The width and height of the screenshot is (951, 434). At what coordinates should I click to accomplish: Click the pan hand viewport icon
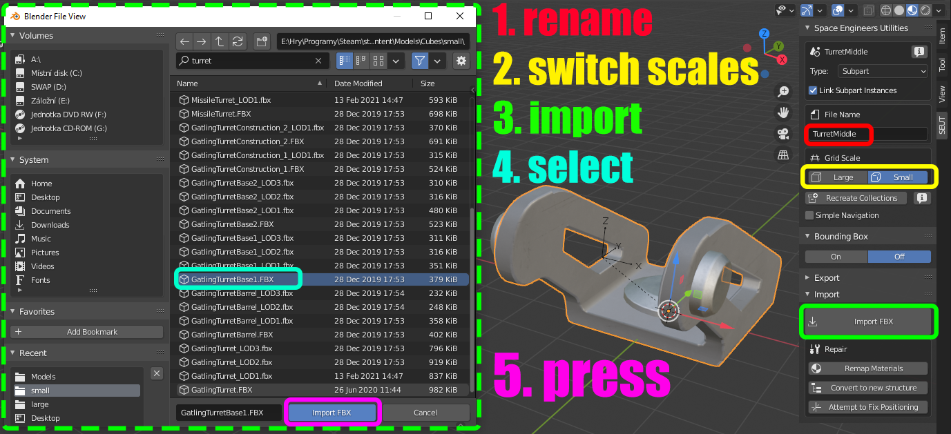pyautogui.click(x=783, y=112)
